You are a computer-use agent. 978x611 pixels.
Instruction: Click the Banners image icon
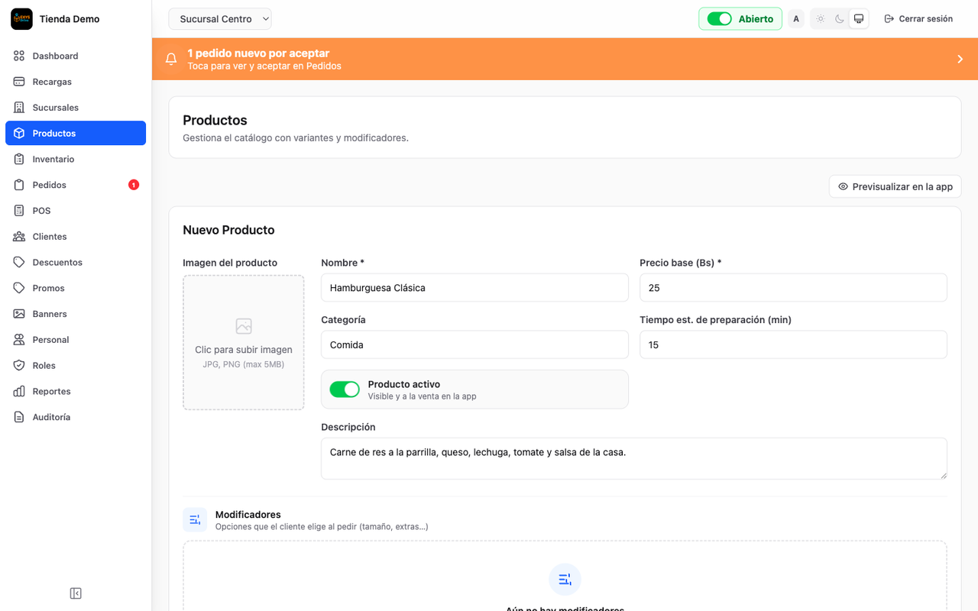coord(19,314)
